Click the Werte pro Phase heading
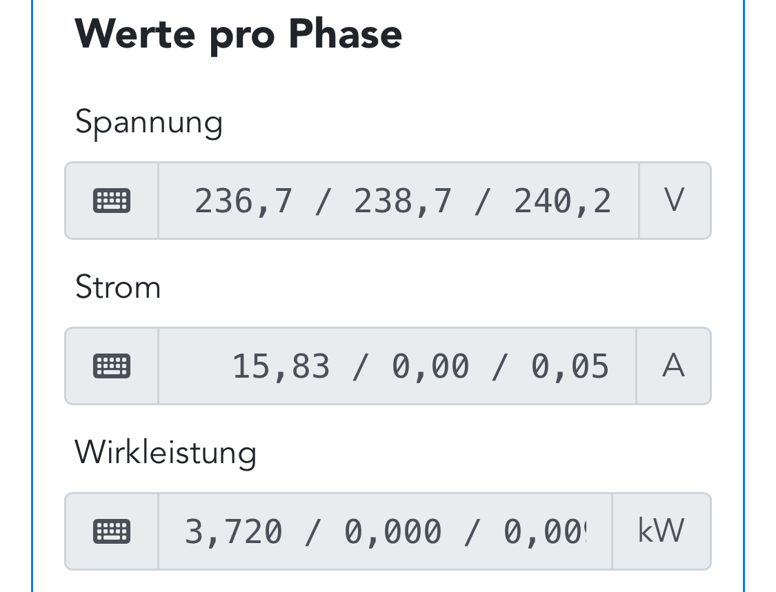The height and width of the screenshot is (592, 776). click(238, 34)
